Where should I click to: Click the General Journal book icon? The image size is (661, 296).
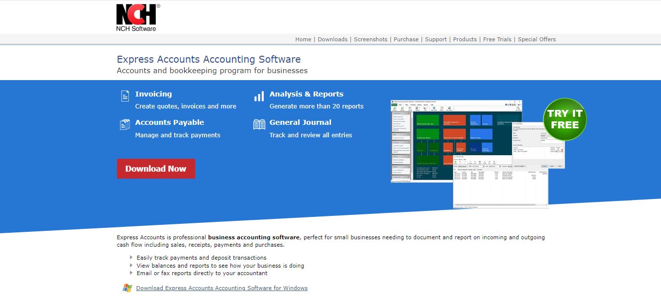(x=259, y=124)
